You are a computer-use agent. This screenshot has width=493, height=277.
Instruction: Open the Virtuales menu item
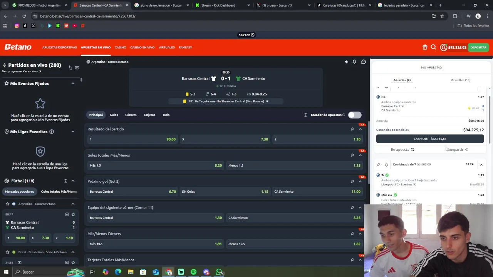166,47
